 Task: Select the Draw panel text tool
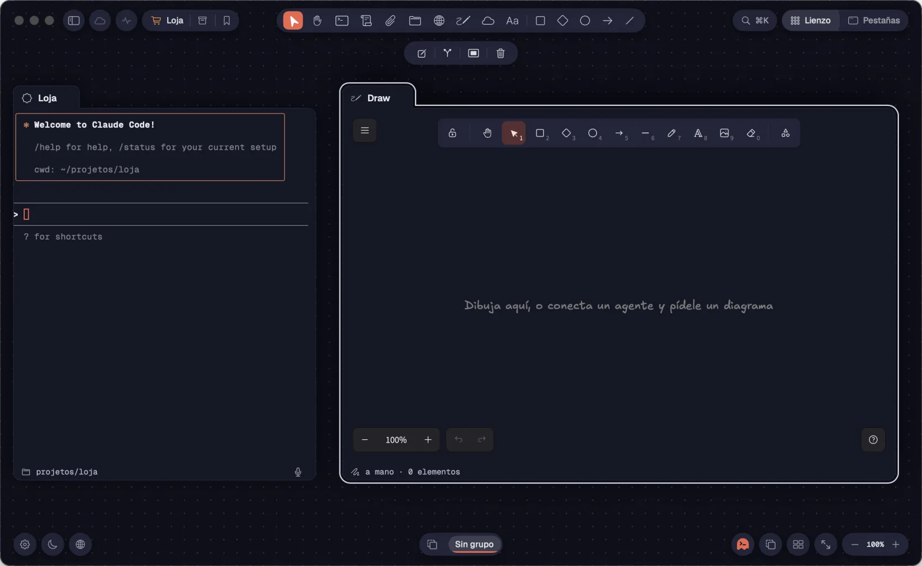(x=698, y=134)
